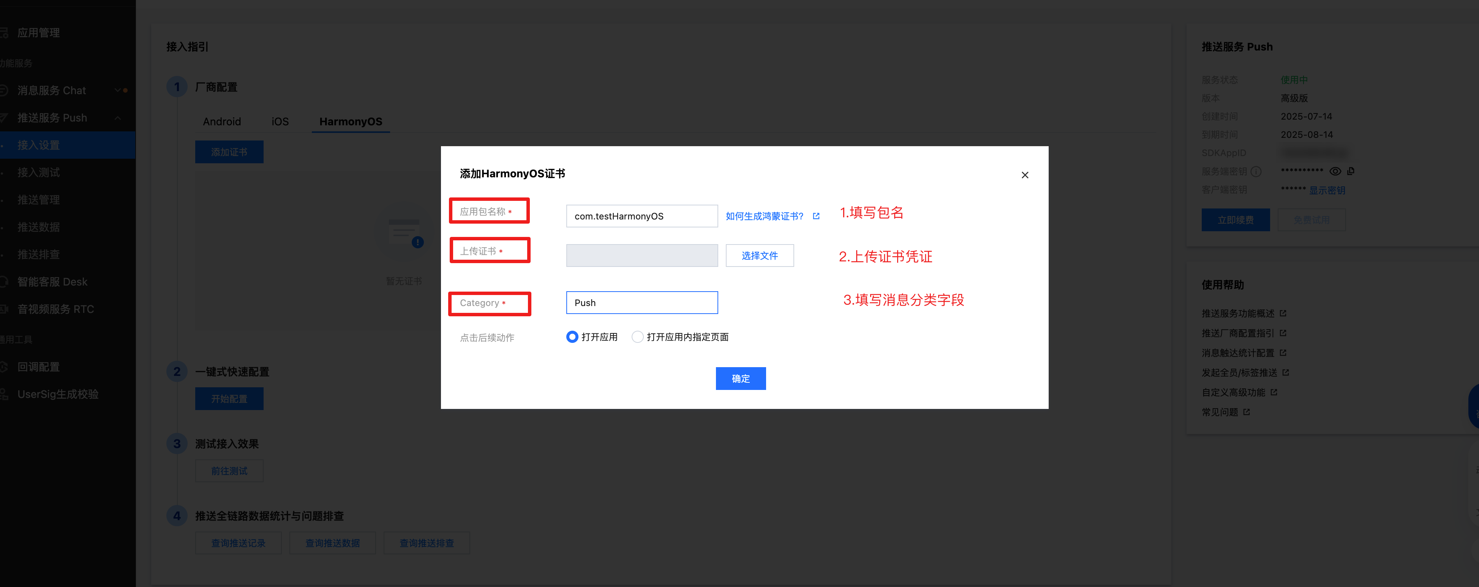Switch to the Android tab
Viewport: 1479px width, 587px height.
pyautogui.click(x=221, y=122)
